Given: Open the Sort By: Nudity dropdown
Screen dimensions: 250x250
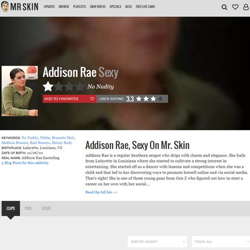Looking at the screenshot, I should coord(157,241).
